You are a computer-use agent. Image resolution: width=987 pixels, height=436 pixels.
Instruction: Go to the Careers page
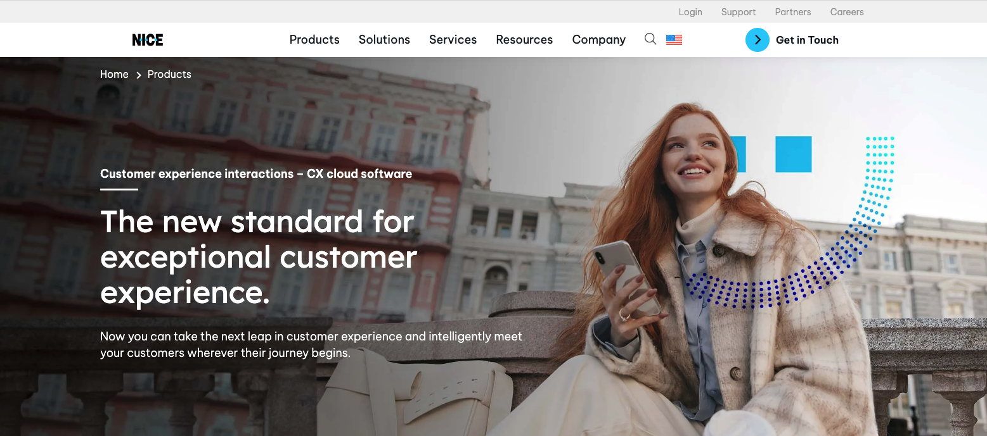tap(847, 12)
